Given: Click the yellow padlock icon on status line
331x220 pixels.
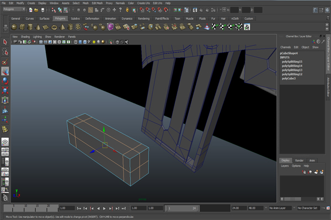Looking at the screenshot, I should tap(127, 10).
